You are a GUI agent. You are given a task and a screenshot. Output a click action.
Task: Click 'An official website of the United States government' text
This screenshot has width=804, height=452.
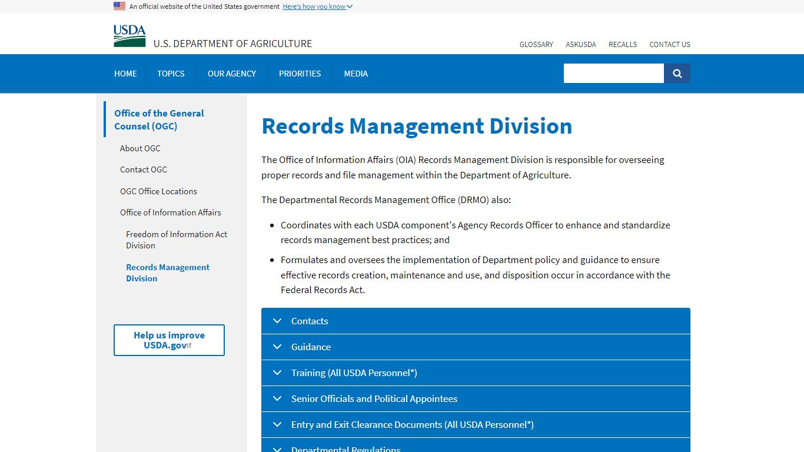(204, 6)
